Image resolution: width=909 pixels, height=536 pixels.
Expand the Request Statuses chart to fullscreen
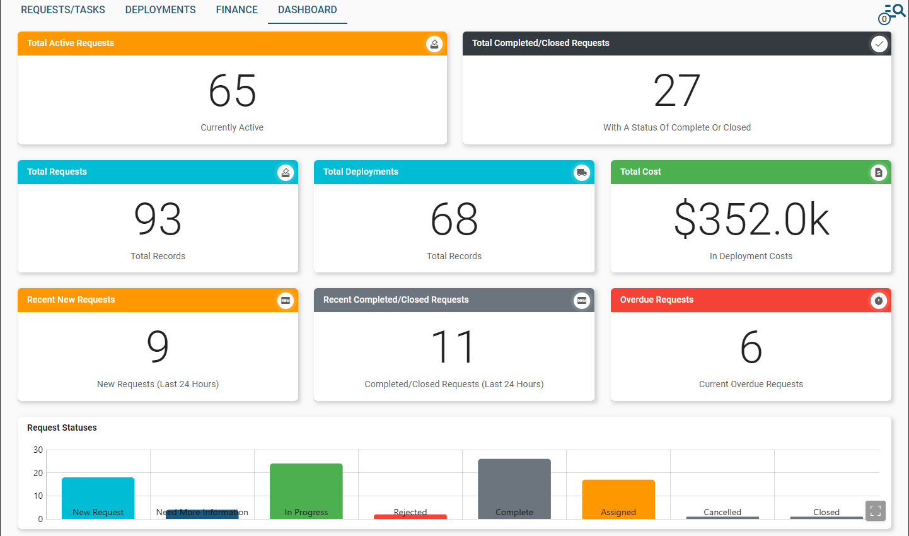pos(875,511)
